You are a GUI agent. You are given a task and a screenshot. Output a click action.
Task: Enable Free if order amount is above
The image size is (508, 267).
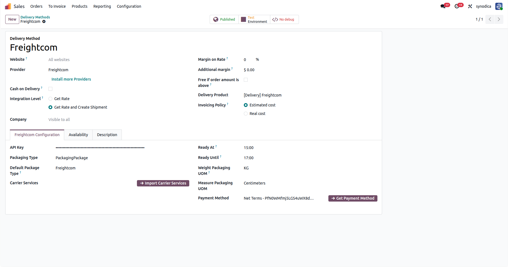pyautogui.click(x=246, y=80)
